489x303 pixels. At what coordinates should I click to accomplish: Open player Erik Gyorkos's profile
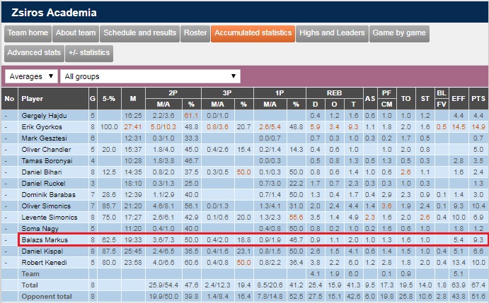click(42, 126)
